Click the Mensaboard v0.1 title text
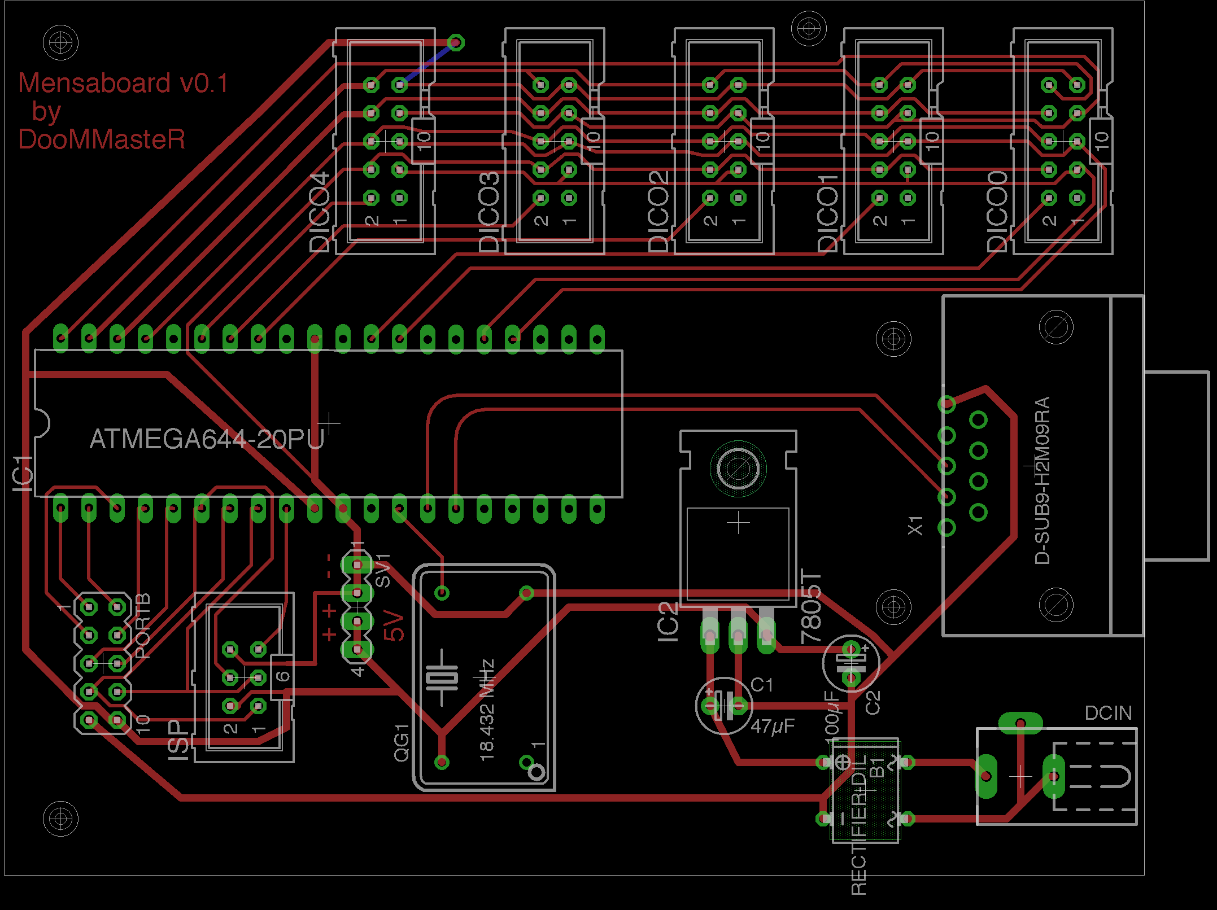 pyautogui.click(x=123, y=84)
